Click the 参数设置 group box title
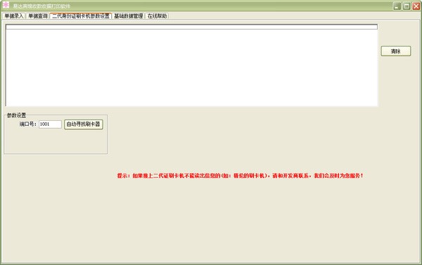The height and width of the screenshot is (265, 422). (x=16, y=115)
